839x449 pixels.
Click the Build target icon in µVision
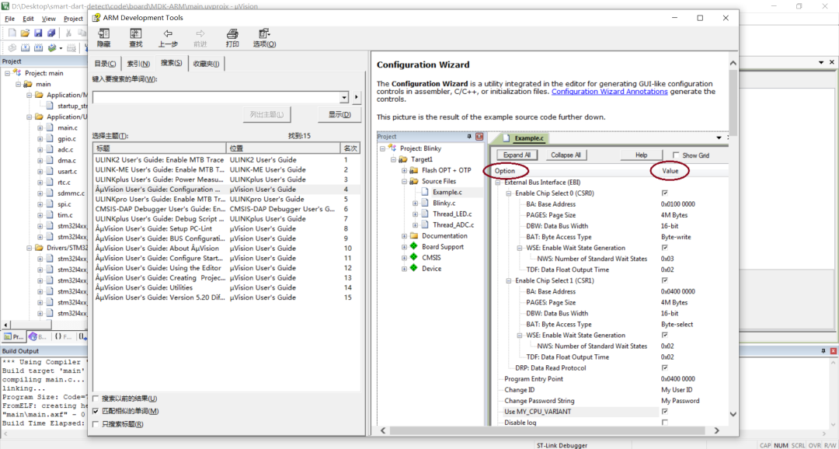(x=25, y=48)
